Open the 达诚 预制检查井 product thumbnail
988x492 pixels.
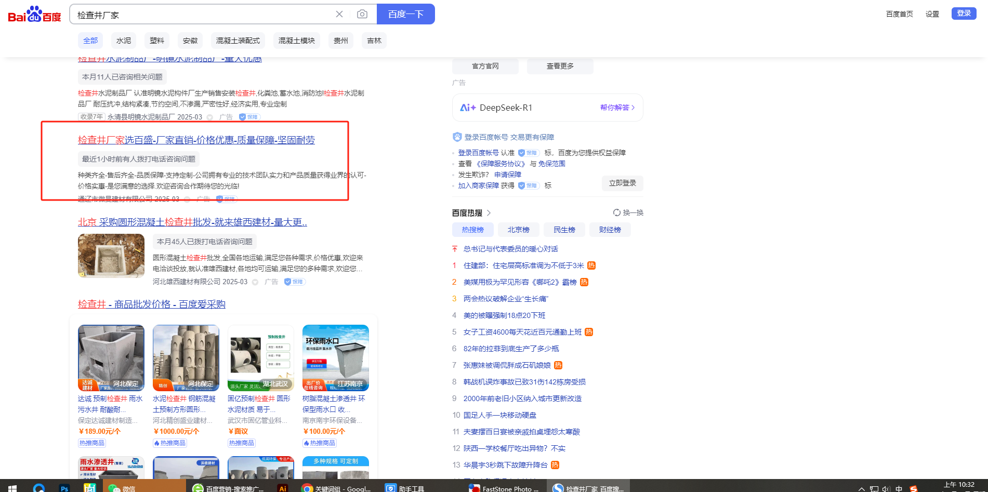(x=111, y=358)
